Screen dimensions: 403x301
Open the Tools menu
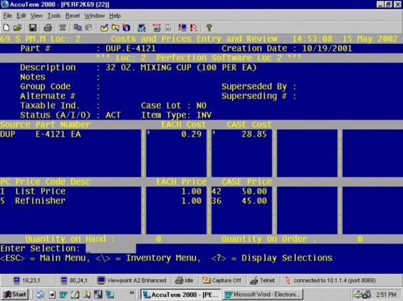(x=54, y=16)
